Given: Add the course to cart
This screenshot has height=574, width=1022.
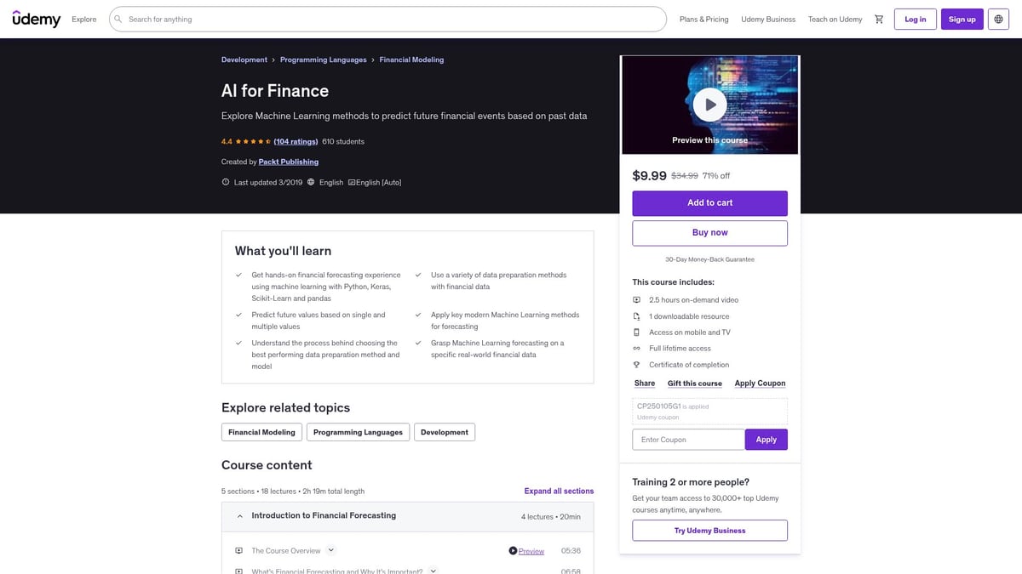Looking at the screenshot, I should (x=709, y=203).
